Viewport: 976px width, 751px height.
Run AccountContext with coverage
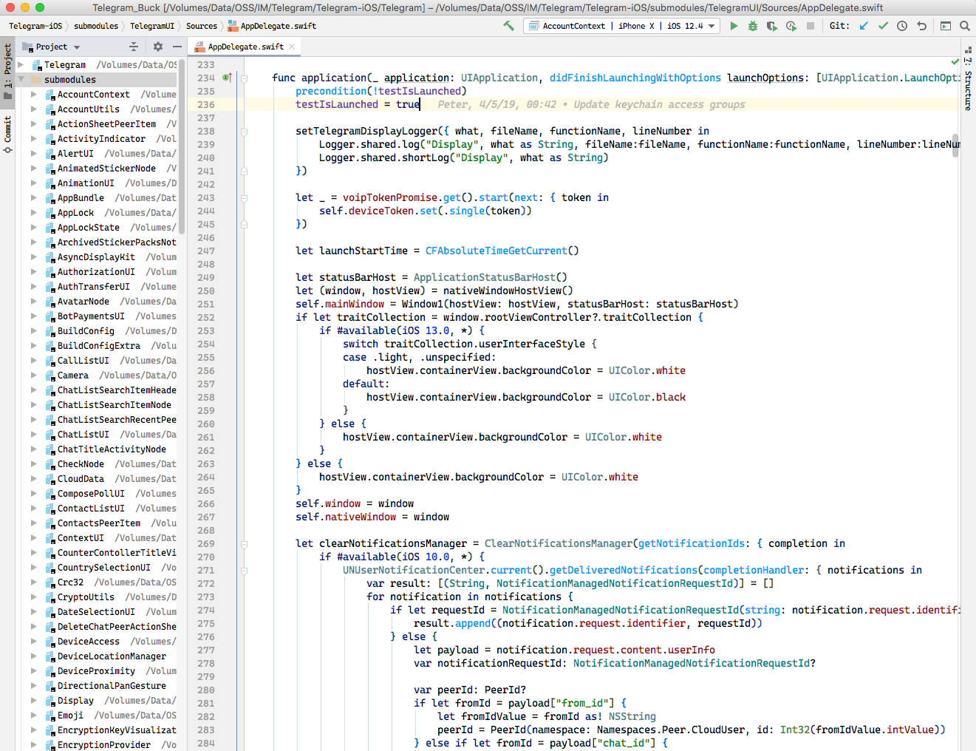[771, 25]
